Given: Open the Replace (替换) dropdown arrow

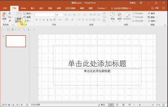Looking at the screenshot, I should click(157, 17).
